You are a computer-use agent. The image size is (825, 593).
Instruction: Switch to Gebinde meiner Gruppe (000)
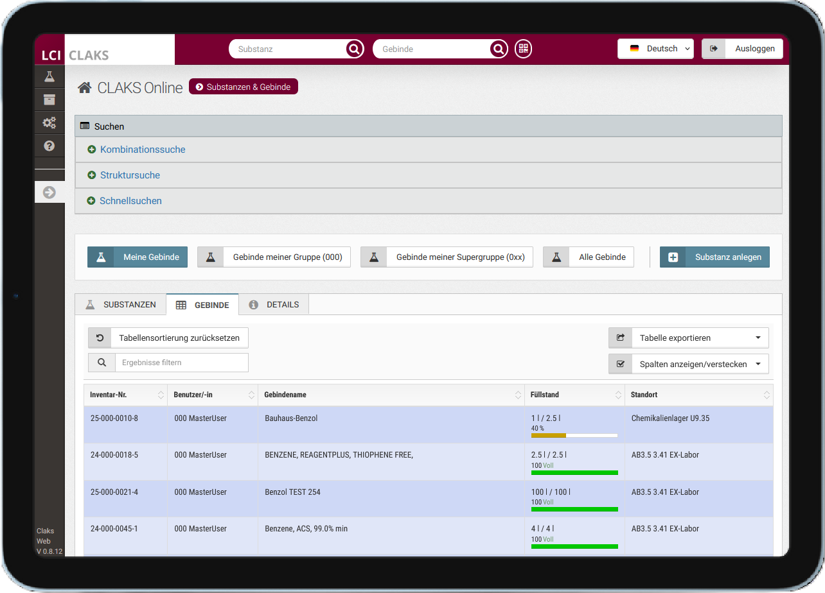click(x=274, y=257)
